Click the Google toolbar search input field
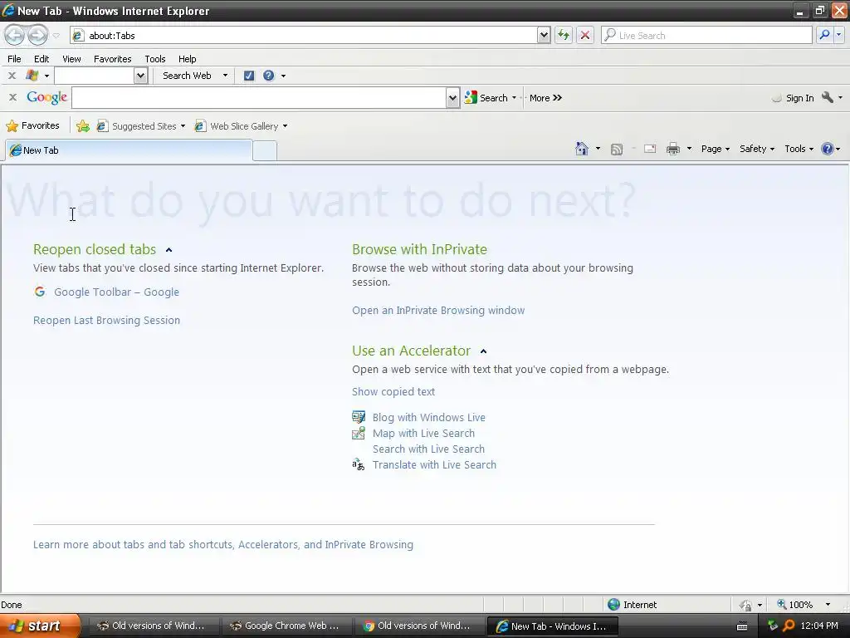850x638 pixels. [x=260, y=98]
